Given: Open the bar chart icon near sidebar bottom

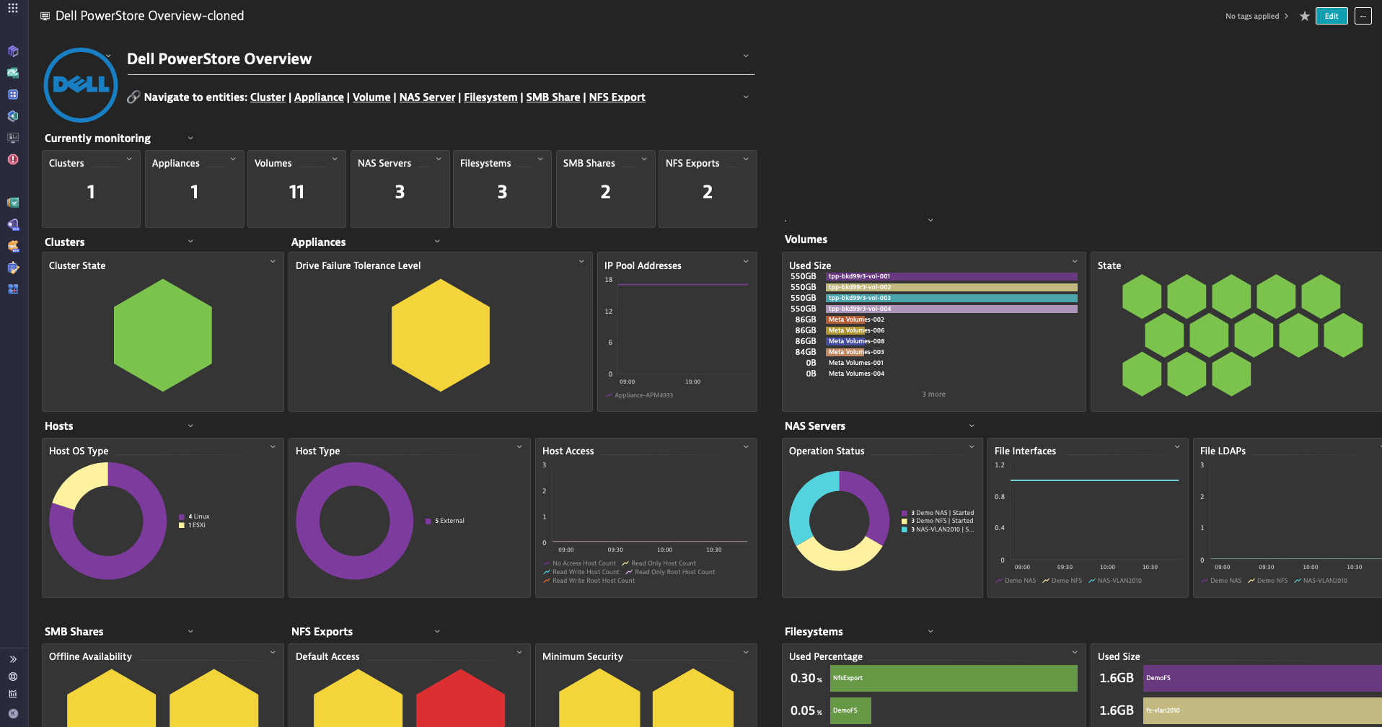Looking at the screenshot, I should [13, 694].
